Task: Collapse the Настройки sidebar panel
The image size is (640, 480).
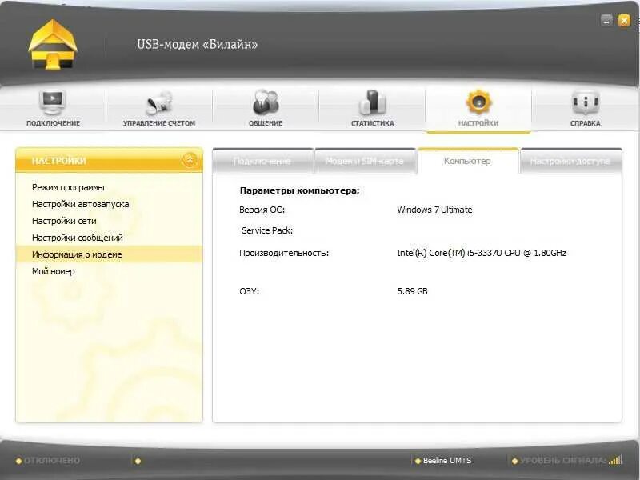Action: 190,160
